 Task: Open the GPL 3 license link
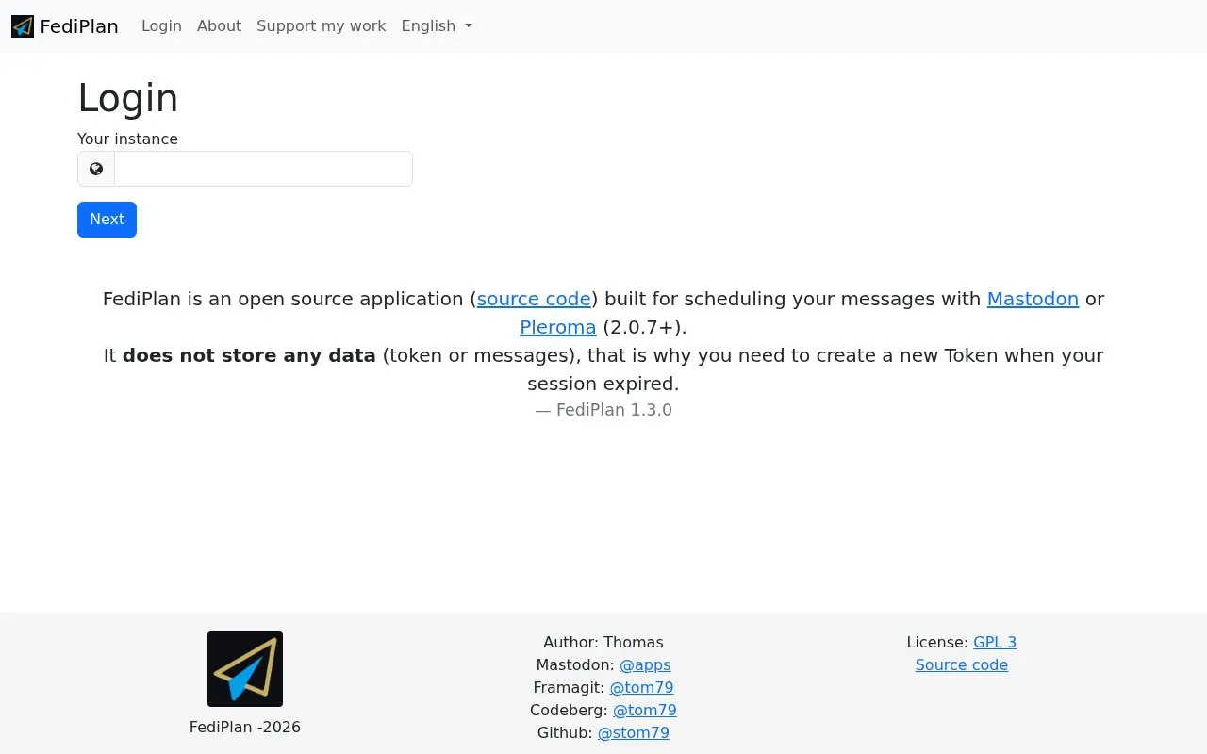click(x=995, y=643)
